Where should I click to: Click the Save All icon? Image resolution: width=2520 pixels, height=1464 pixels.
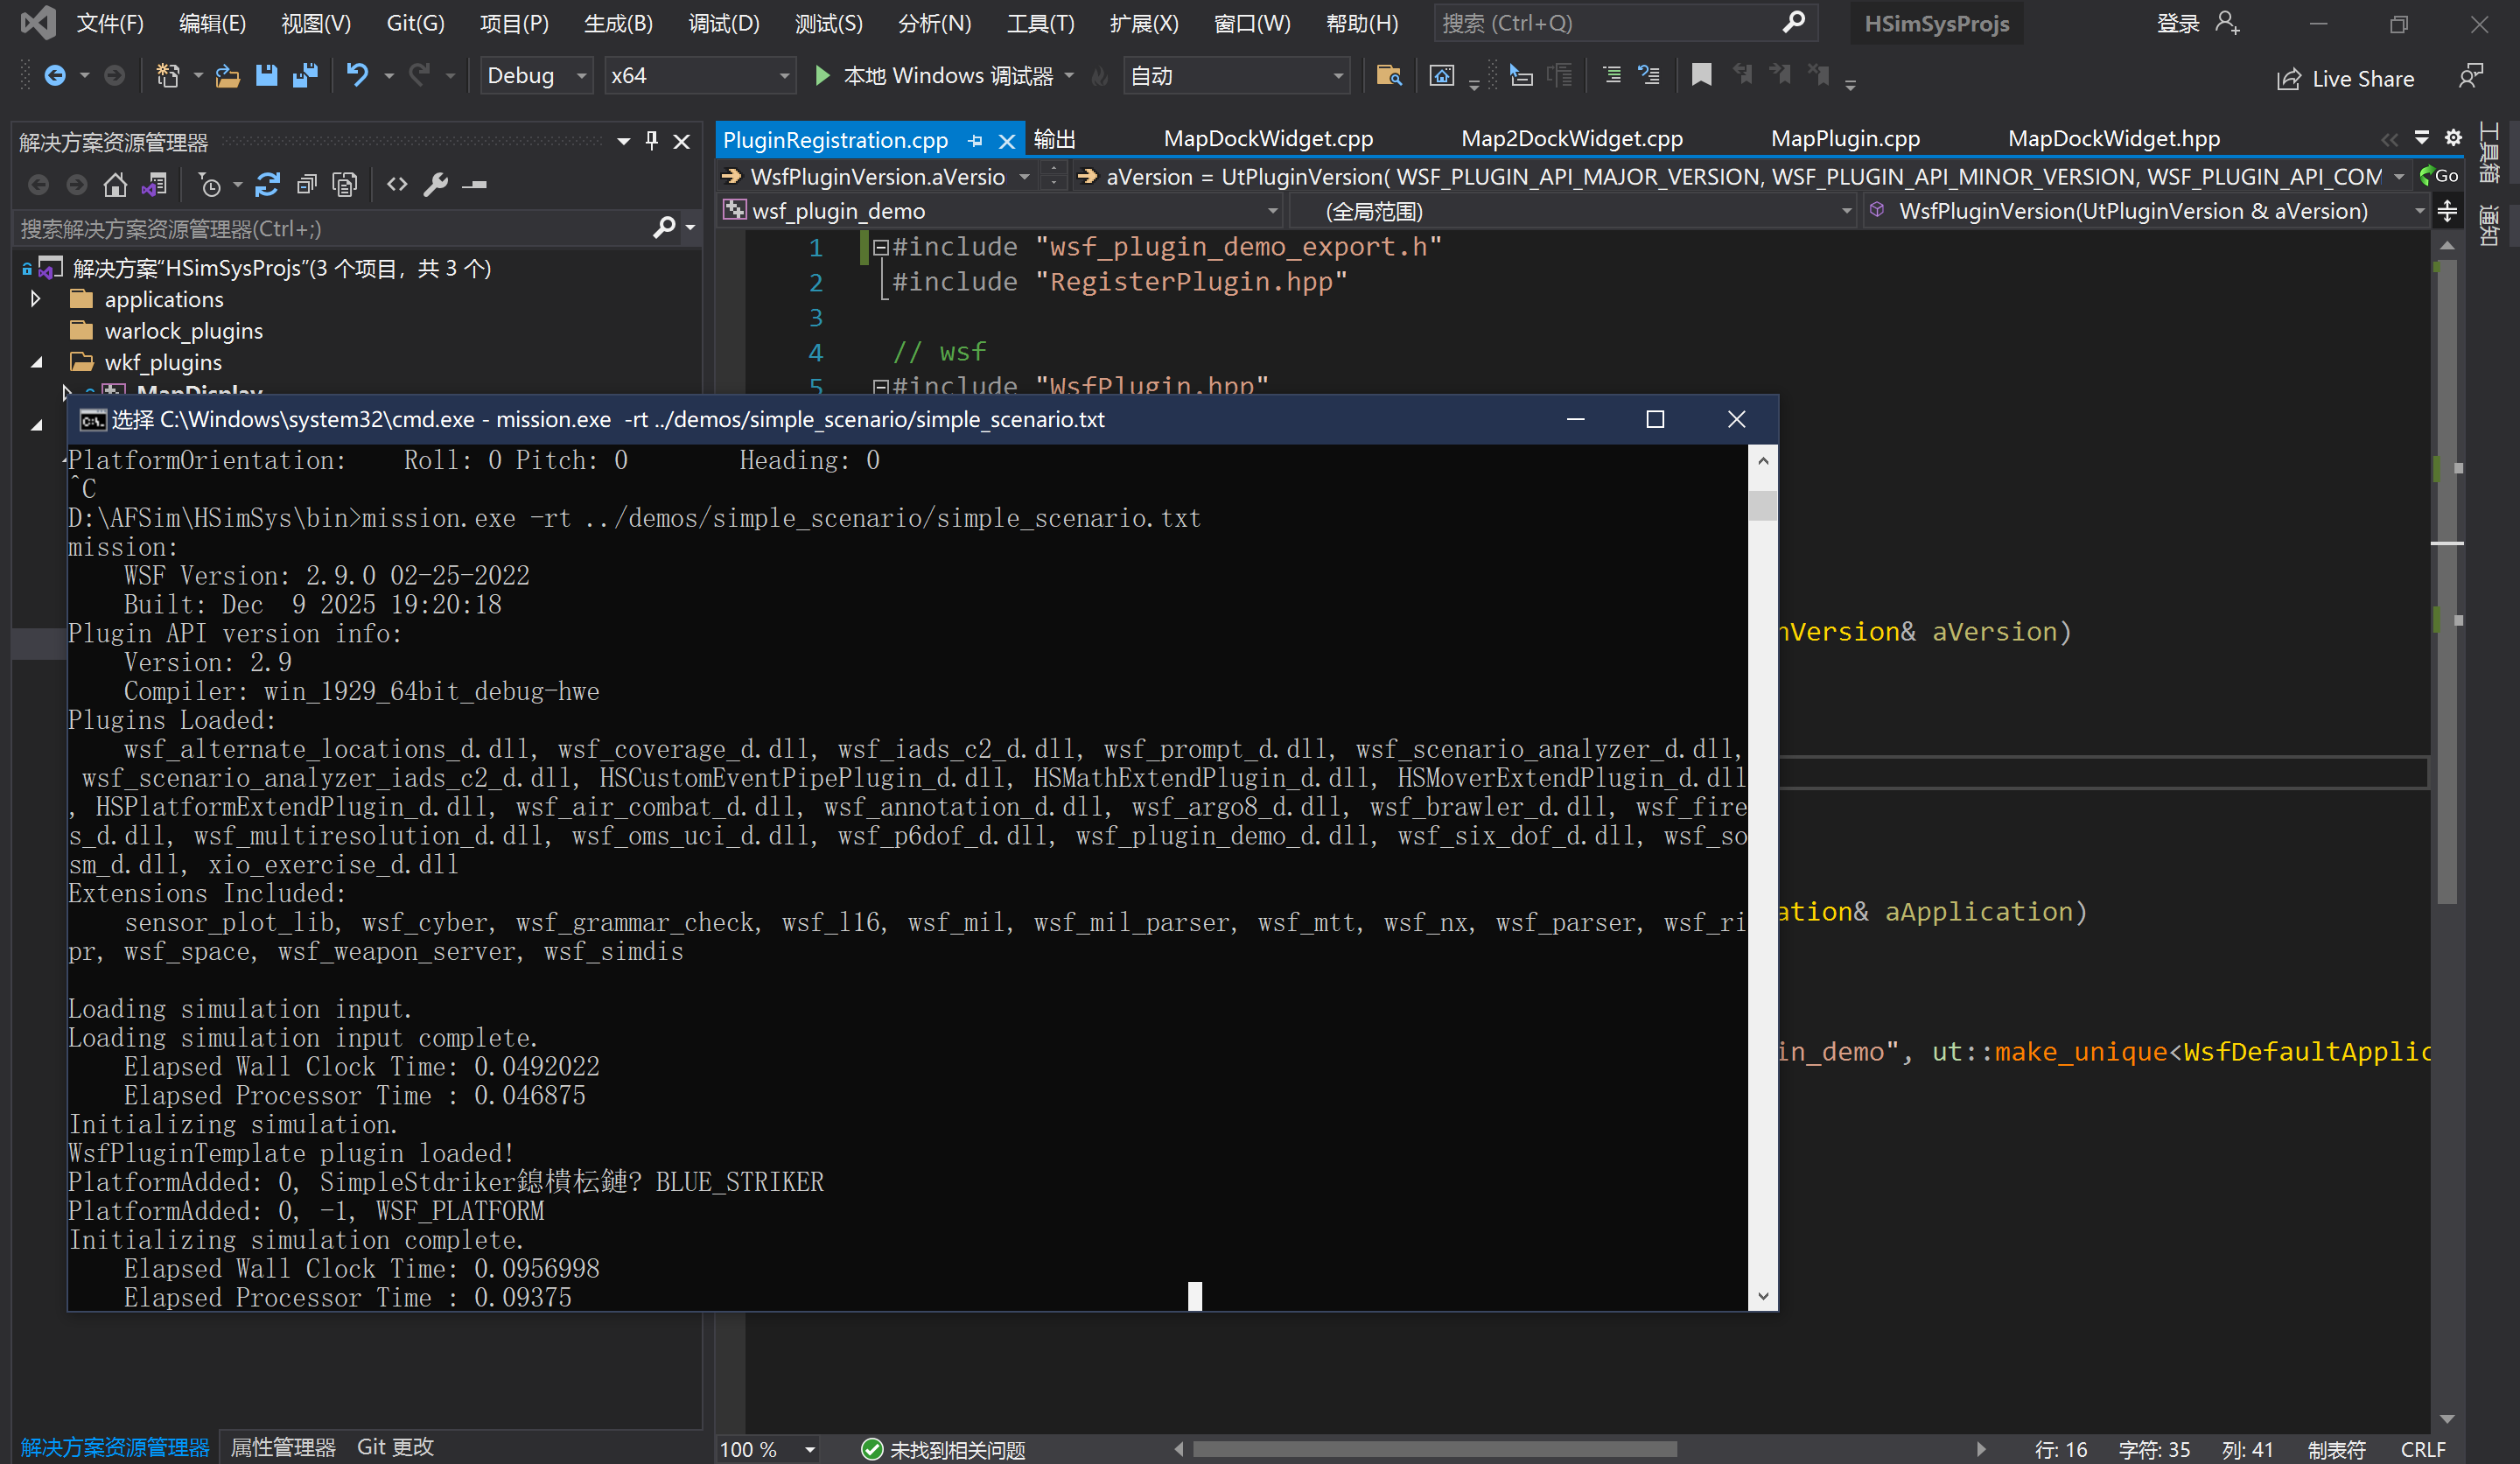(x=305, y=75)
